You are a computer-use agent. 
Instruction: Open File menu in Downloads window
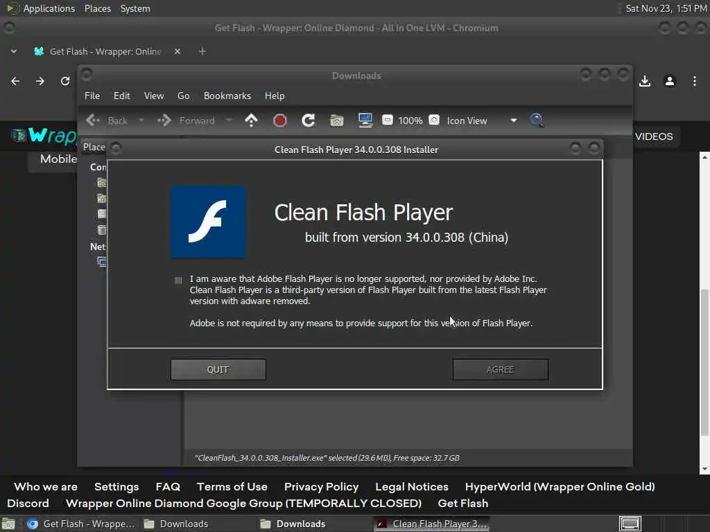pyautogui.click(x=92, y=96)
